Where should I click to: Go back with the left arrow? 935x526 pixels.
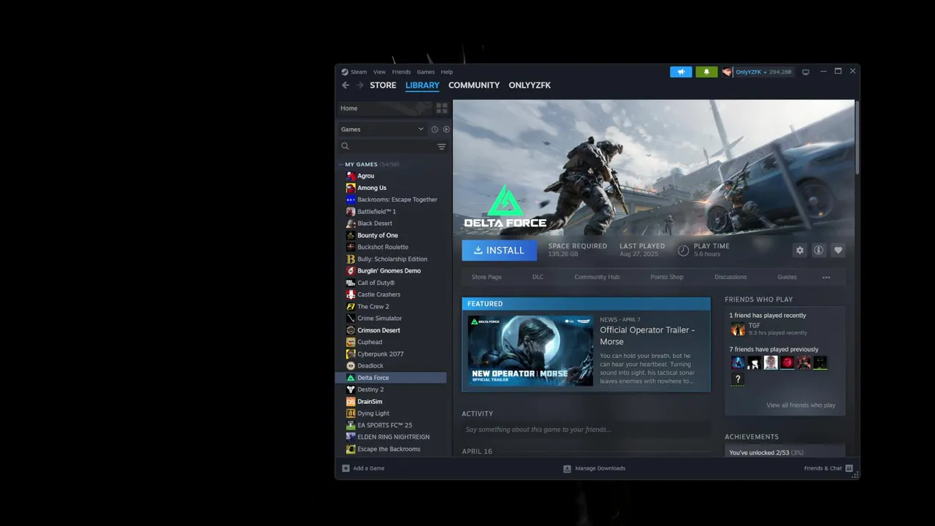click(x=346, y=85)
